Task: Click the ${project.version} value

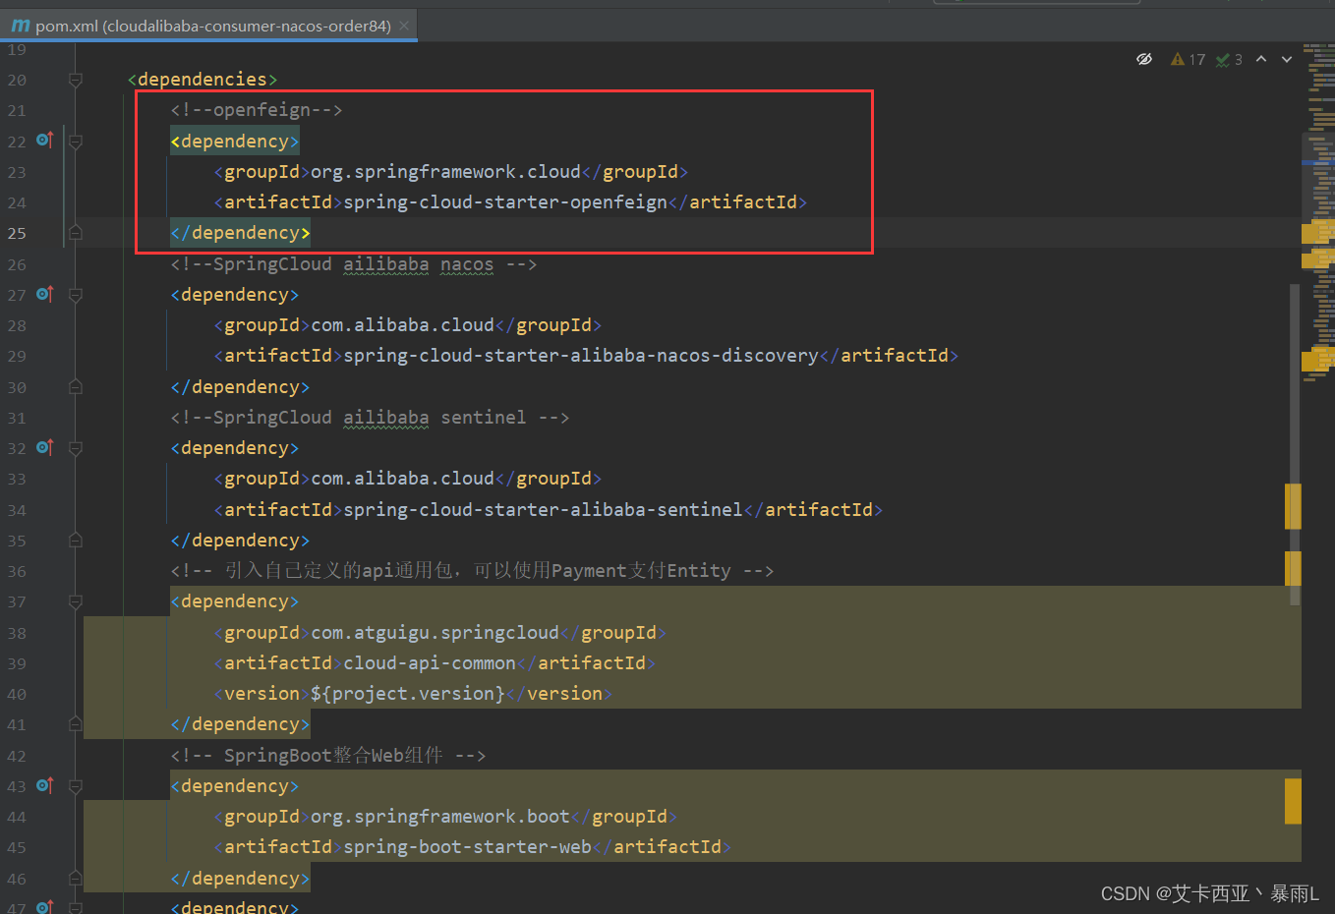Action: coord(408,694)
